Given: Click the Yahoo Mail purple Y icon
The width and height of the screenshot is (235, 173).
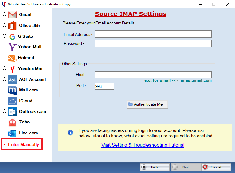Looking at the screenshot, I should (x=12, y=47).
